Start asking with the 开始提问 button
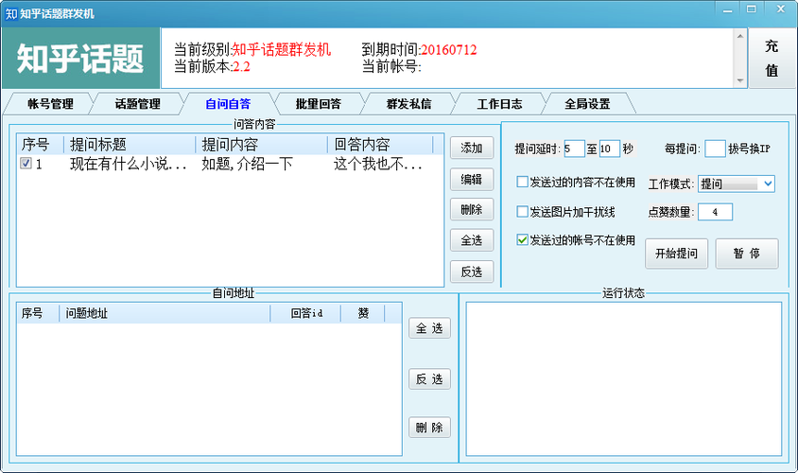 pos(676,254)
